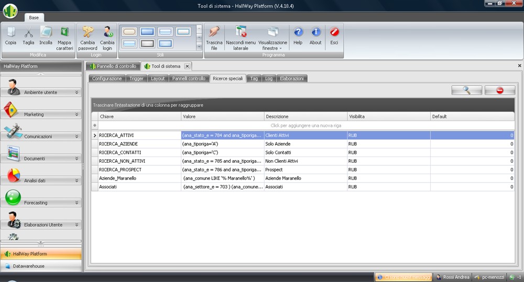Viewport: 524px width, 282px height.
Task: Click the HallWay application logo button
Action: coord(10,10)
